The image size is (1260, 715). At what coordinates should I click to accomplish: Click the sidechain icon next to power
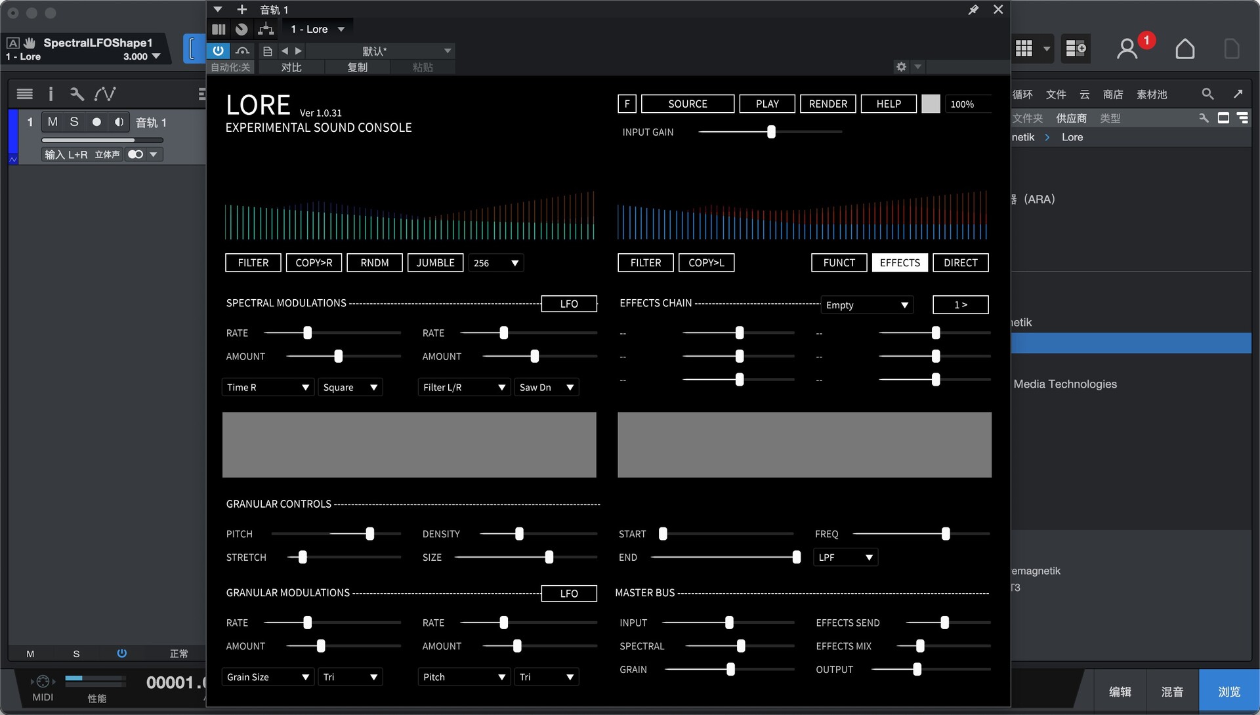pos(242,51)
